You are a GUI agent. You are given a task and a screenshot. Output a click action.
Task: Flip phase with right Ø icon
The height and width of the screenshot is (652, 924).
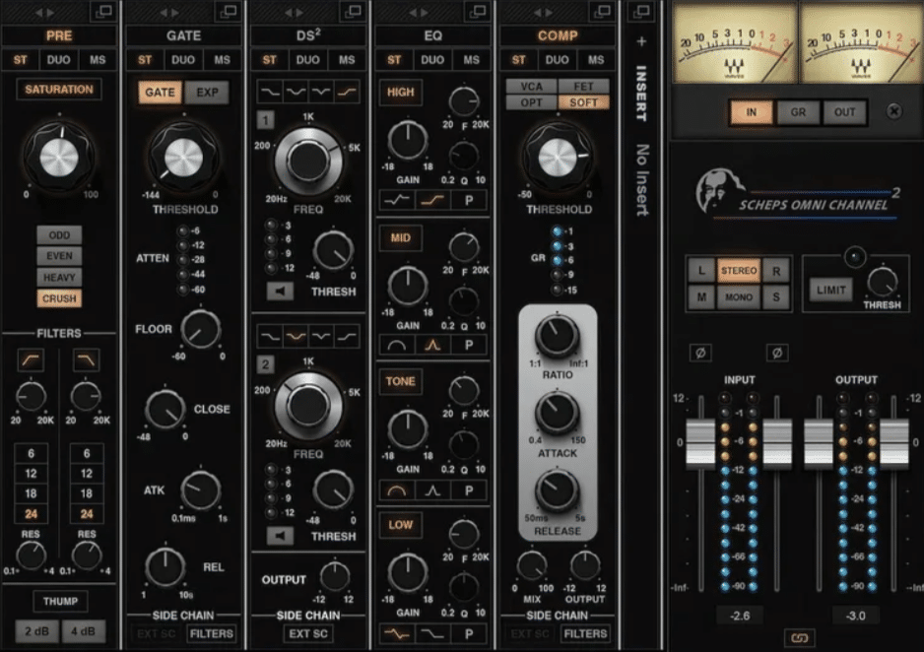[x=777, y=353]
